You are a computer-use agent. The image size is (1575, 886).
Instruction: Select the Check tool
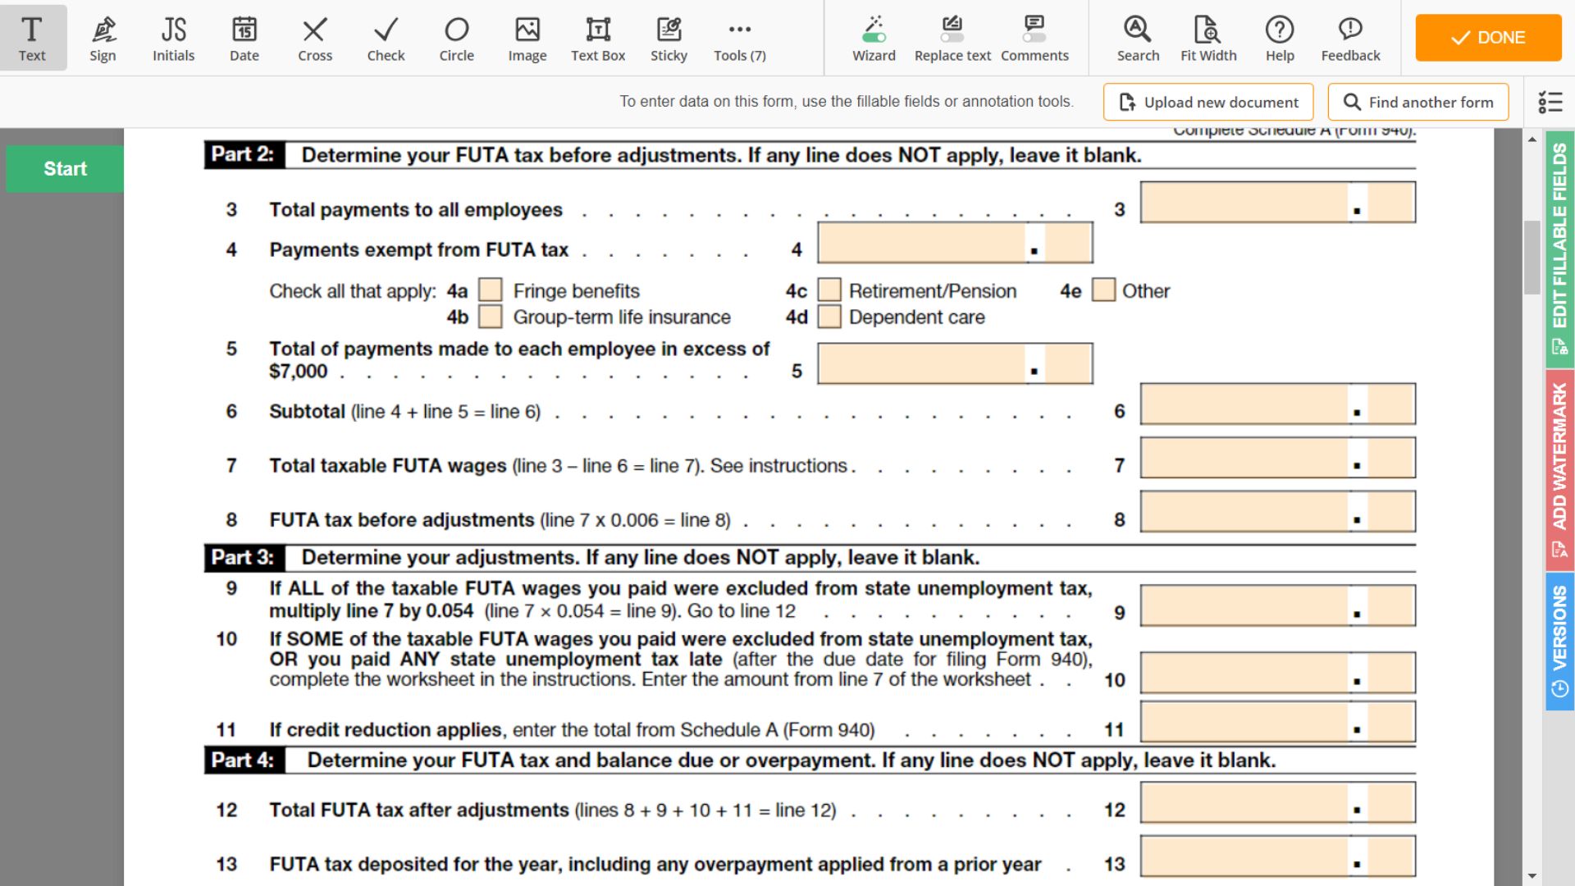386,37
